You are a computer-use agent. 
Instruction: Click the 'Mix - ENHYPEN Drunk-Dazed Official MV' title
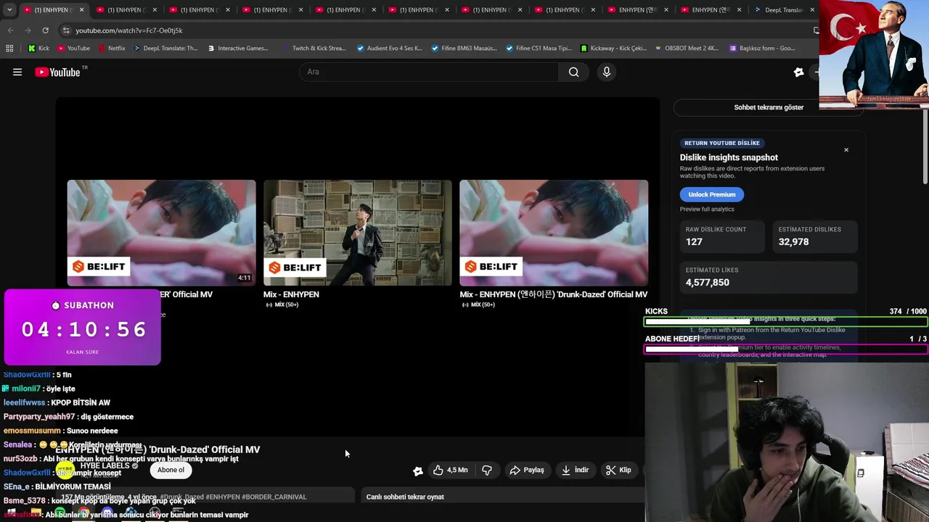(x=554, y=294)
